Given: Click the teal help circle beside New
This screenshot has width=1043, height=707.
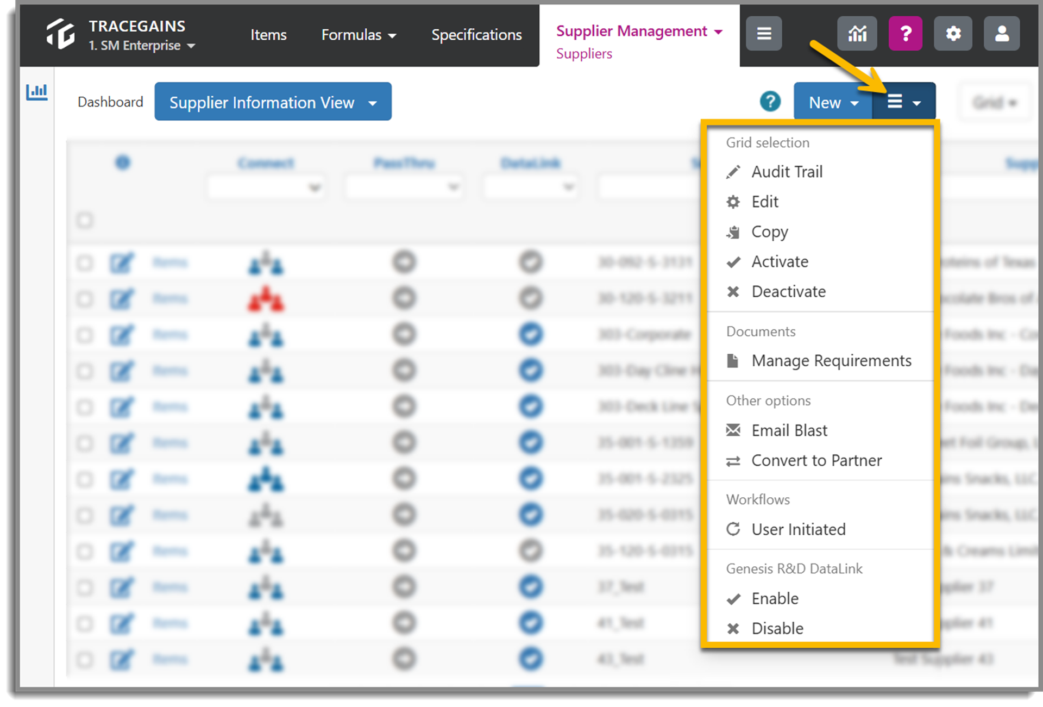Looking at the screenshot, I should point(770,101).
